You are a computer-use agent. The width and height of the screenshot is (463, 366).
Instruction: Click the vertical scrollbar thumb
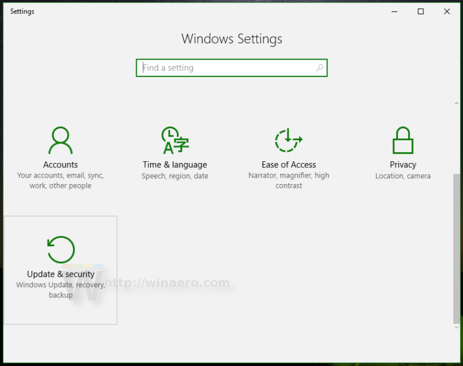point(456,247)
